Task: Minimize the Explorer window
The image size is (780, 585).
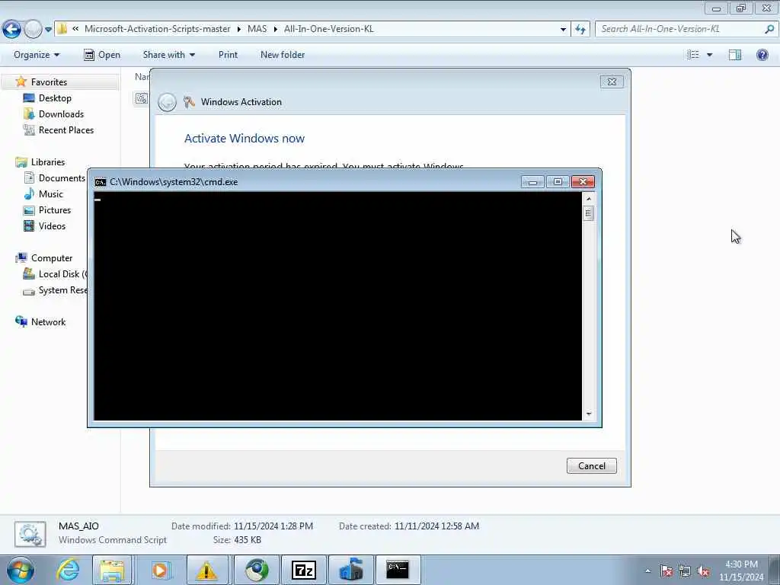Action: pyautogui.click(x=716, y=8)
